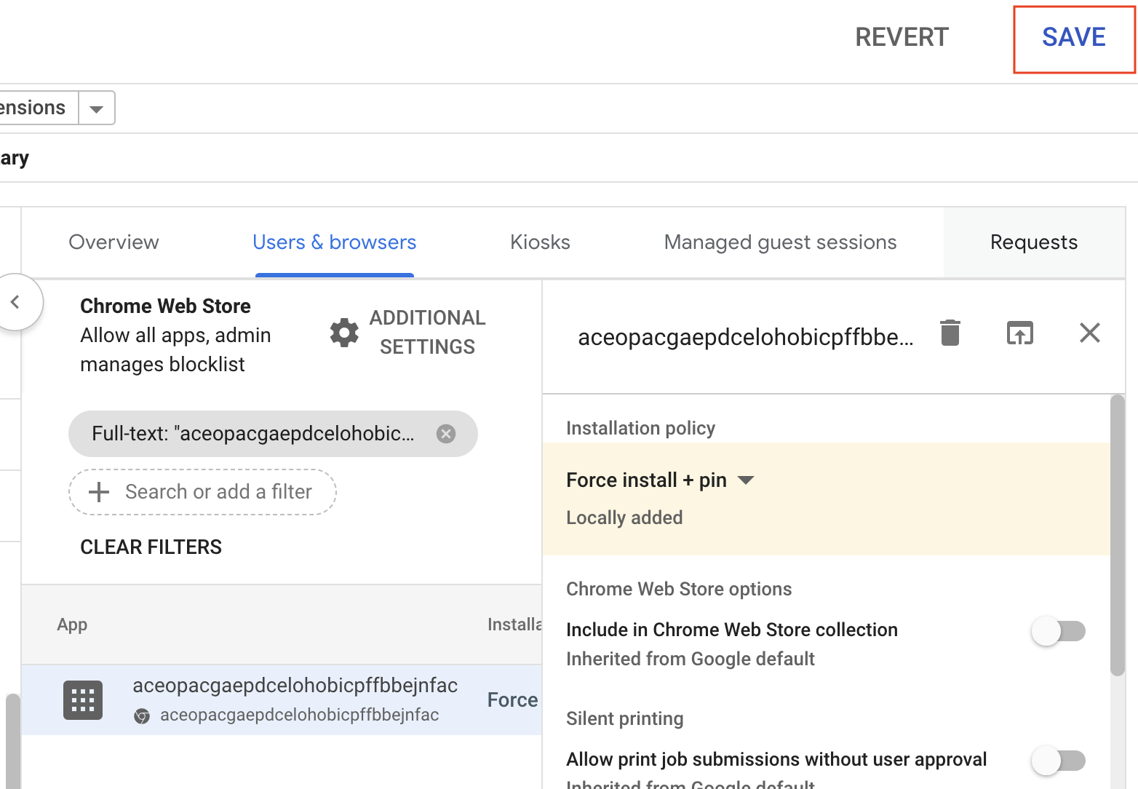Screen dimensions: 1138x789
Task: Click the app ID title in details panel
Action: click(745, 338)
